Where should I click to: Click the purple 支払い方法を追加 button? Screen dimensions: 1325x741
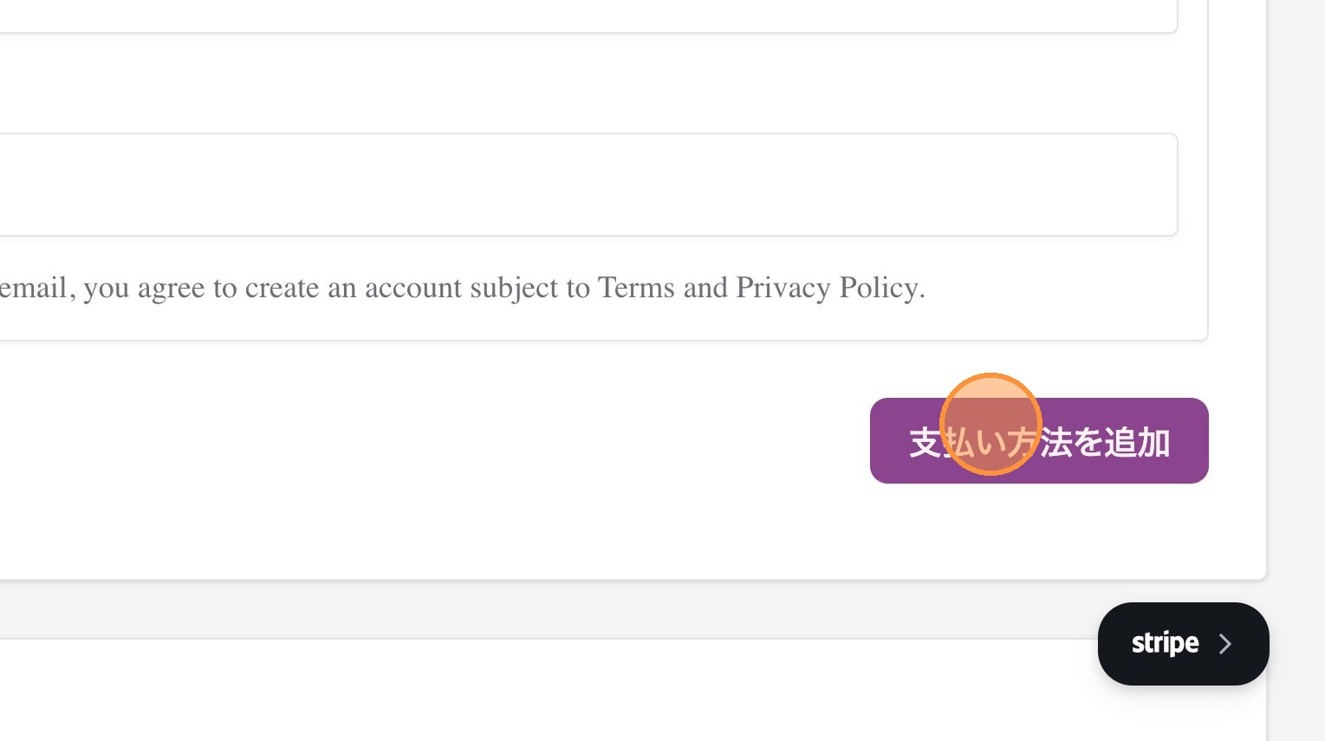click(x=1038, y=440)
